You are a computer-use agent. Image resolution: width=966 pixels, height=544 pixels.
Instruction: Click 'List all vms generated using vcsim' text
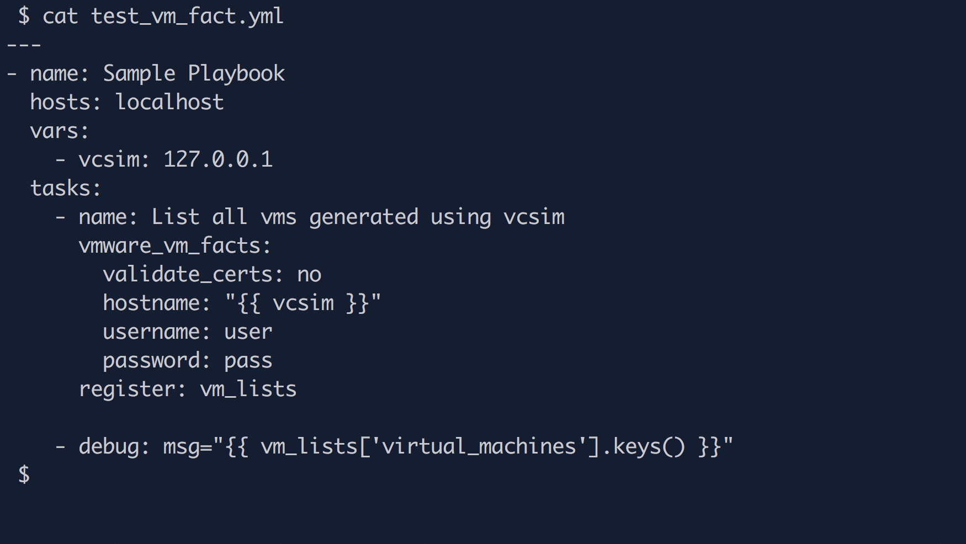pyautogui.click(x=358, y=217)
